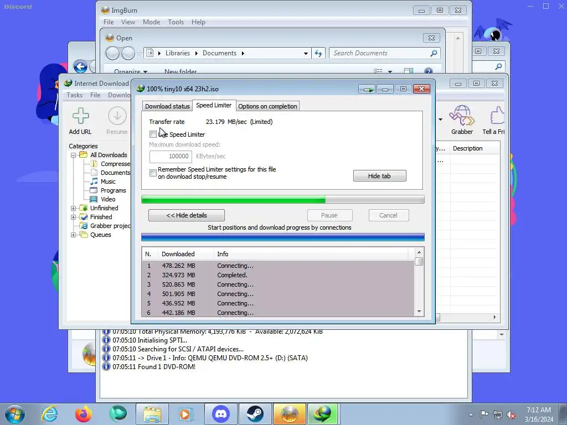The image size is (567, 425).
Task: Open ImgBurn Help menu
Action: [199, 22]
